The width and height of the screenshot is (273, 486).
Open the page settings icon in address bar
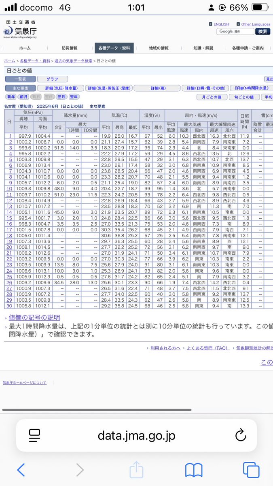pyautogui.click(x=35, y=435)
